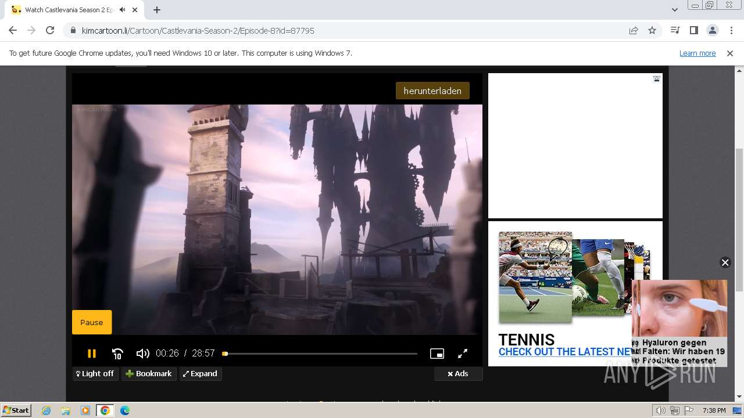
Task: Rewind video 10 seconds
Action: [x=117, y=353]
